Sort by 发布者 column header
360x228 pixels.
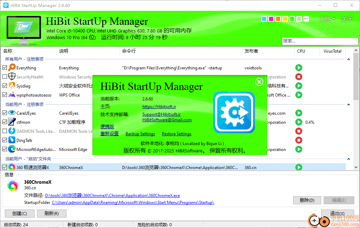(x=268, y=51)
